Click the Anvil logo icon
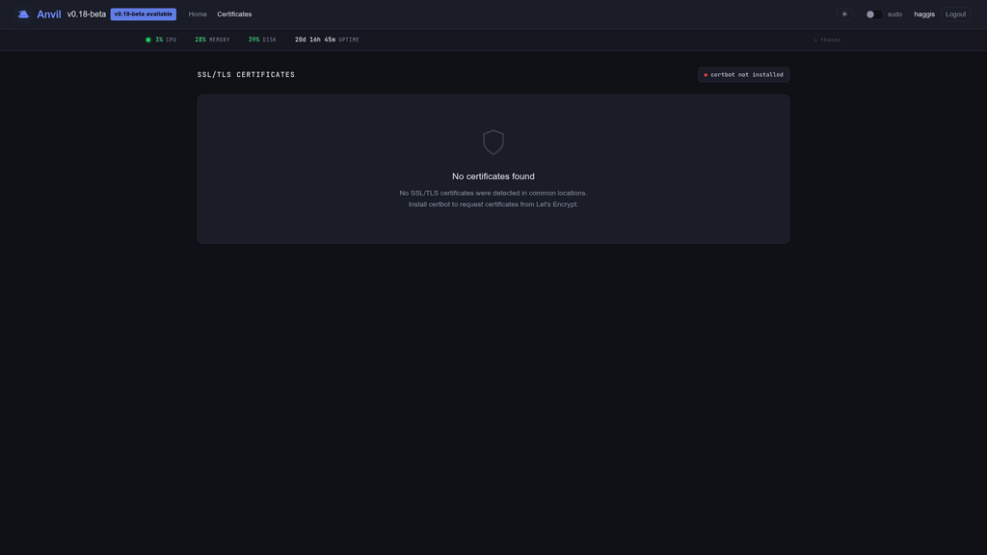Image resolution: width=987 pixels, height=555 pixels. 23,13
